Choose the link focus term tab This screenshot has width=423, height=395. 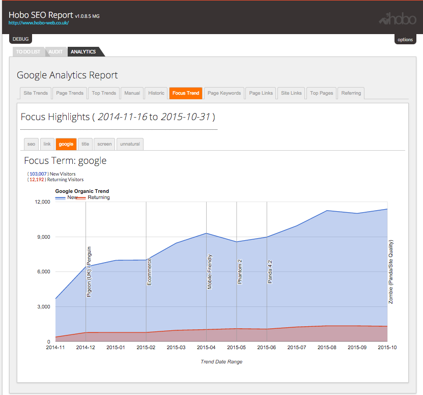[x=47, y=144]
